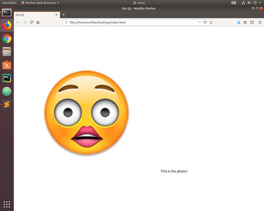Toggle the Firefox sidebar
Screen dimensions: 264x211
click(252, 22)
